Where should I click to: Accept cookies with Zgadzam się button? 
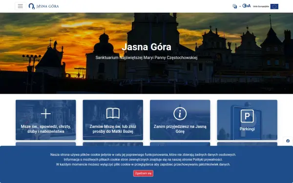pyautogui.click(x=143, y=173)
